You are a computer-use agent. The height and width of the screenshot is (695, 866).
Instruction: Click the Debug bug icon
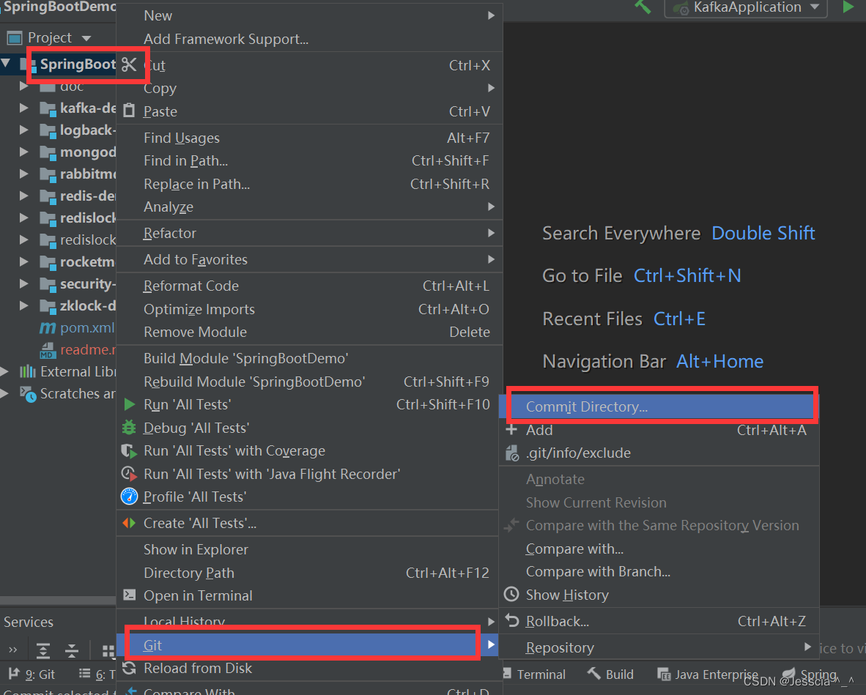click(x=129, y=427)
